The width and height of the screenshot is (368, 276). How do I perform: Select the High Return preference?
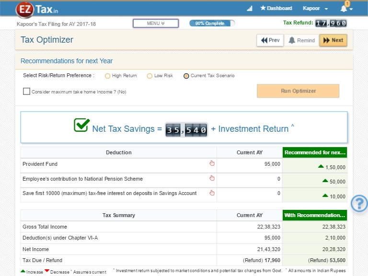(107, 76)
